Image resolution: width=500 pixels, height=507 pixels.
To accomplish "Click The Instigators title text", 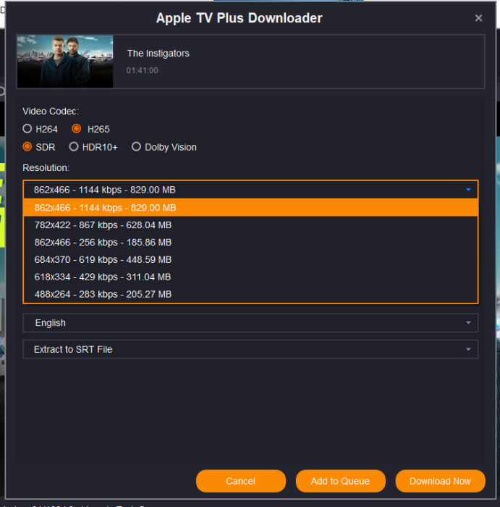I will pyautogui.click(x=158, y=54).
